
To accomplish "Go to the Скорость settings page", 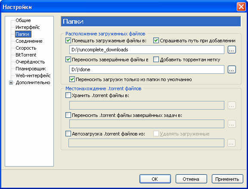I will click(x=26, y=48).
